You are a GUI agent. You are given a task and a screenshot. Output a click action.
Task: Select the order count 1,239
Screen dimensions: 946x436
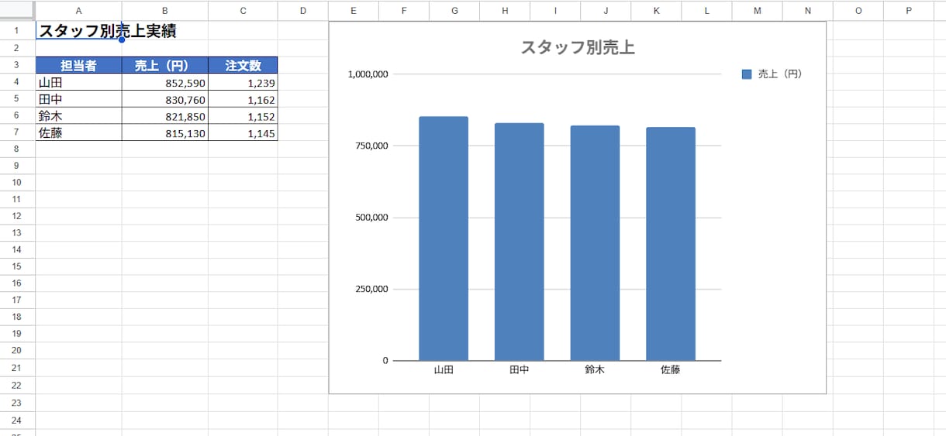tap(243, 82)
